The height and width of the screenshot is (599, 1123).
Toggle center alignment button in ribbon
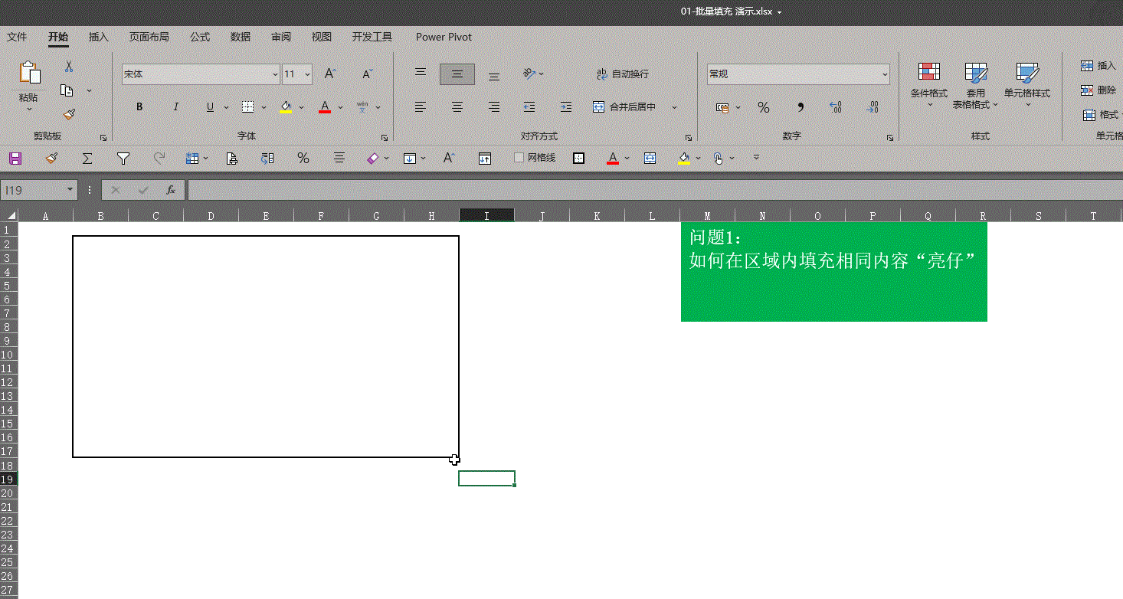click(457, 107)
